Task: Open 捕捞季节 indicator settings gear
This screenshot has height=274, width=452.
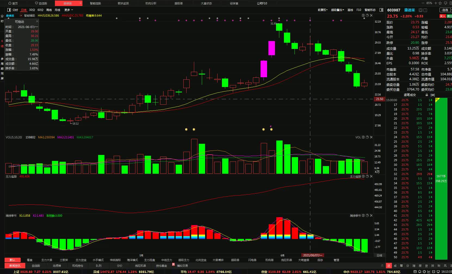Action: [363, 216]
